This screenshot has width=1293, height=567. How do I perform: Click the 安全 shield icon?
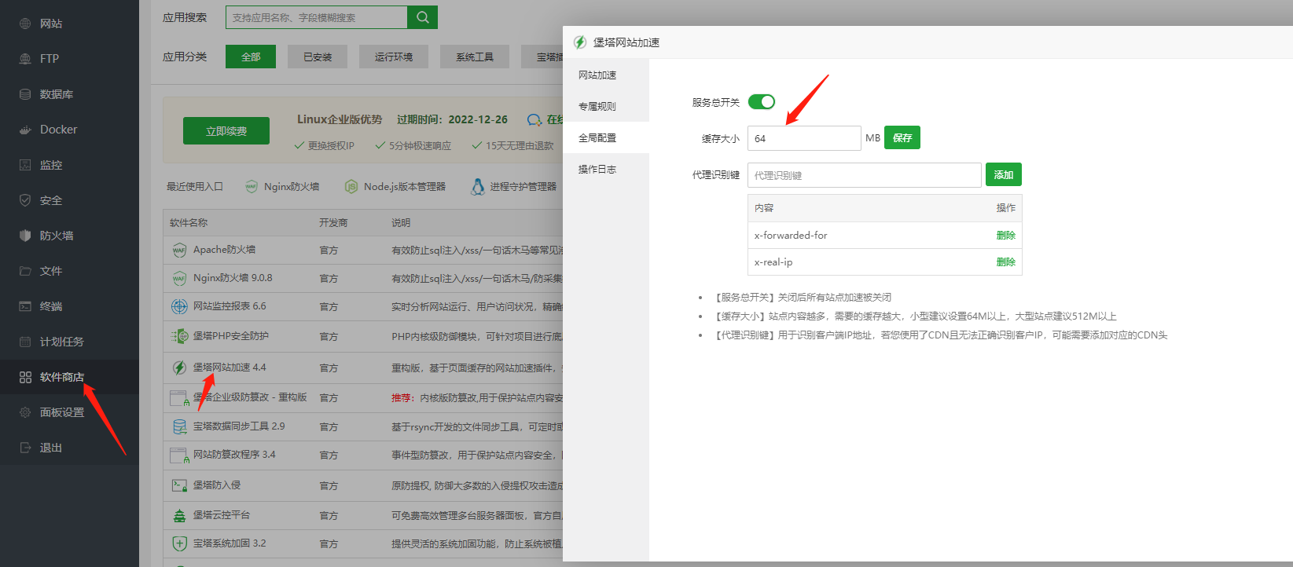point(25,200)
